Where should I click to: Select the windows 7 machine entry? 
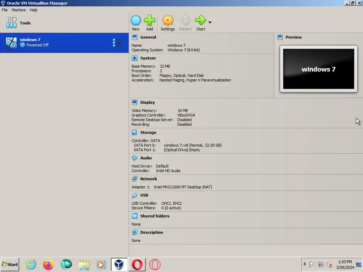(x=64, y=43)
